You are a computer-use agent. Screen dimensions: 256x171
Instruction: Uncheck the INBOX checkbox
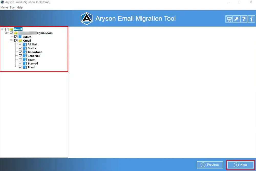(16, 37)
